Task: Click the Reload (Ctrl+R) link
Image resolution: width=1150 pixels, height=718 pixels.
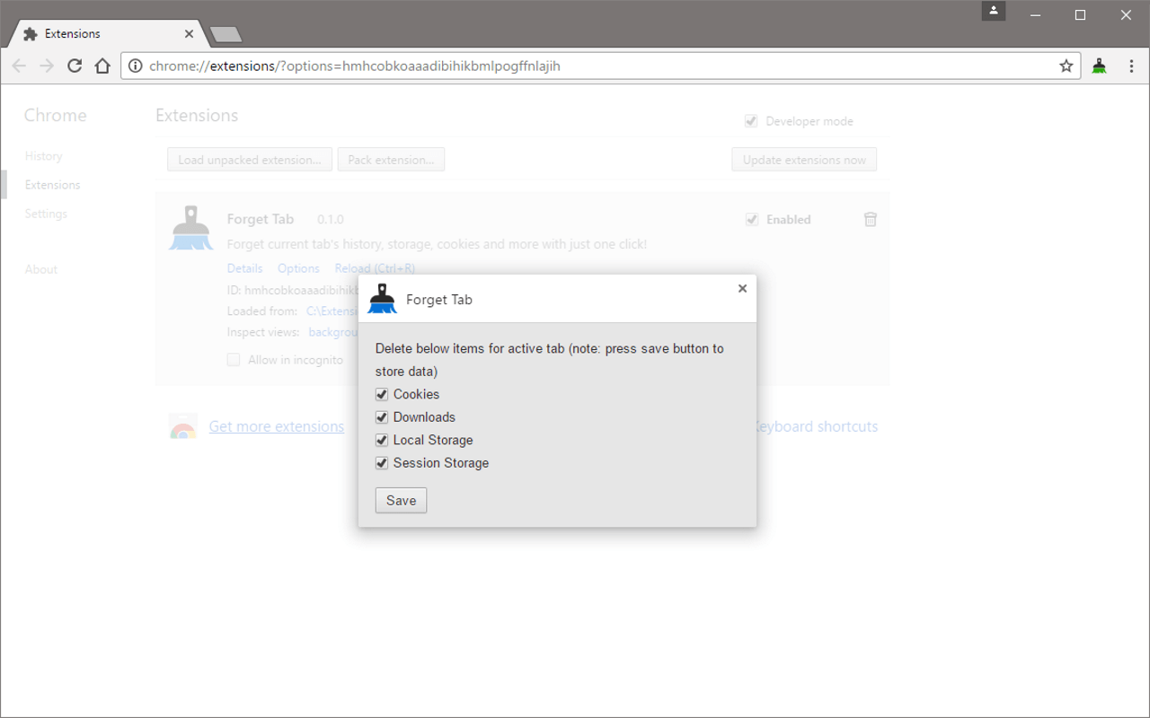Action: (x=375, y=268)
